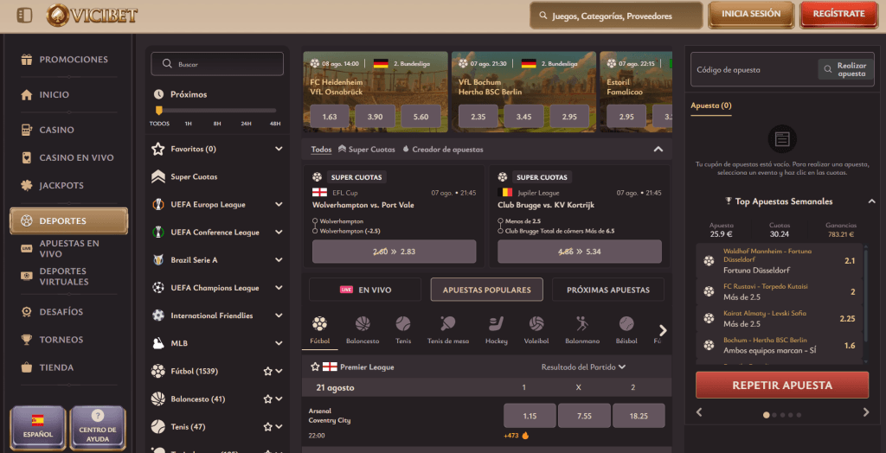
Task: Select Wolverhampton super cuota 2.83
Action: [x=394, y=252]
